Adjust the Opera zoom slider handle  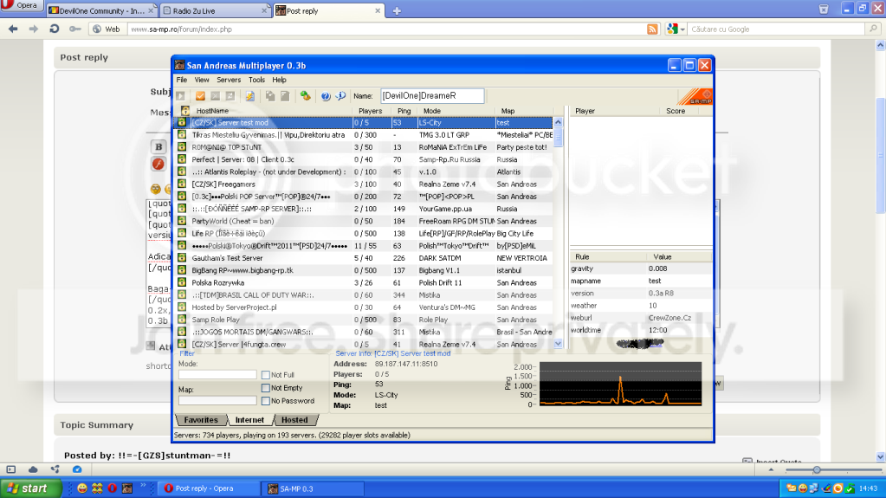tap(817, 469)
